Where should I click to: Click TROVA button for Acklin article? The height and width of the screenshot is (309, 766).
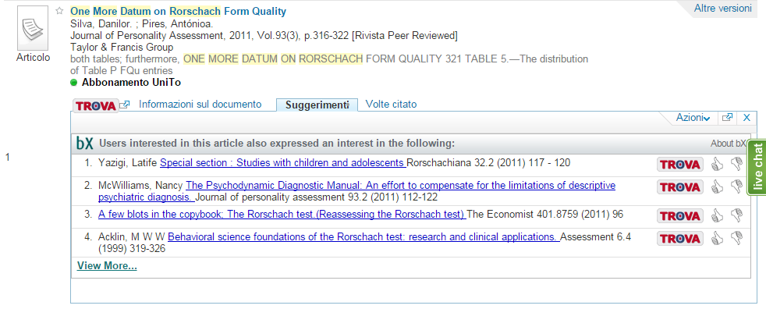tap(680, 239)
